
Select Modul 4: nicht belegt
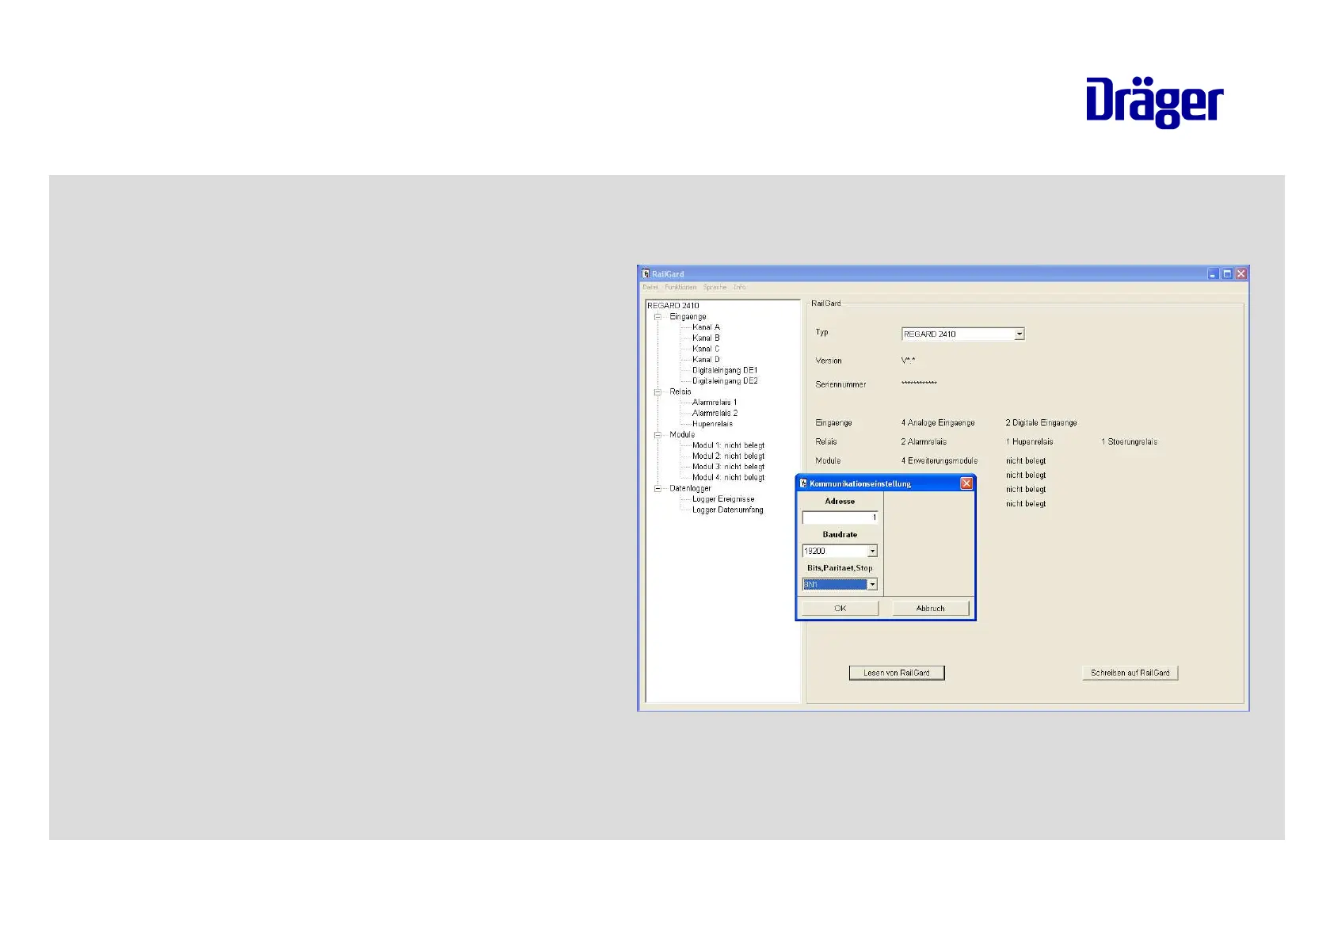[x=728, y=478]
